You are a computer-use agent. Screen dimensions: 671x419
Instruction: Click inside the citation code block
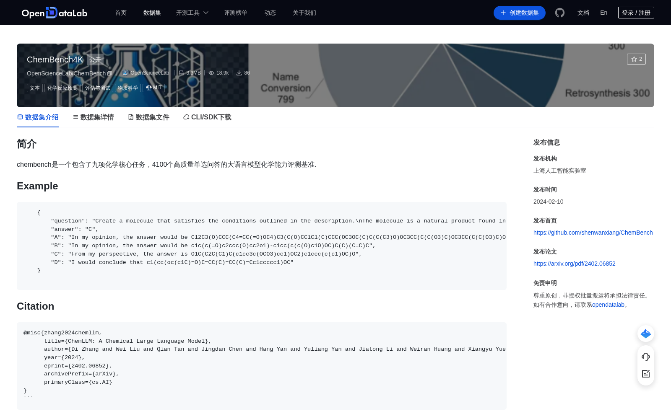[262, 366]
